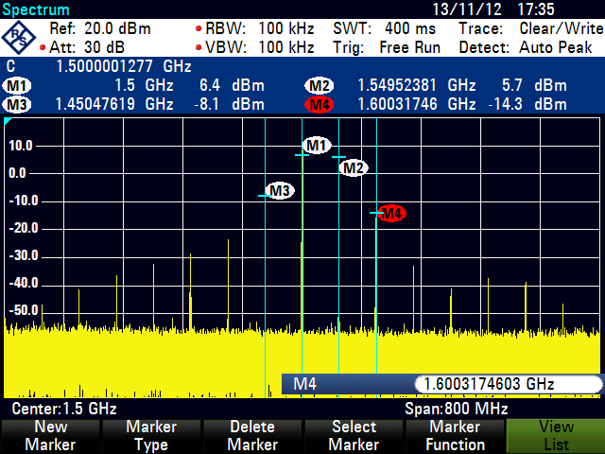605x454 pixels.
Task: Click the Span 800 MHz label
Action: click(457, 409)
